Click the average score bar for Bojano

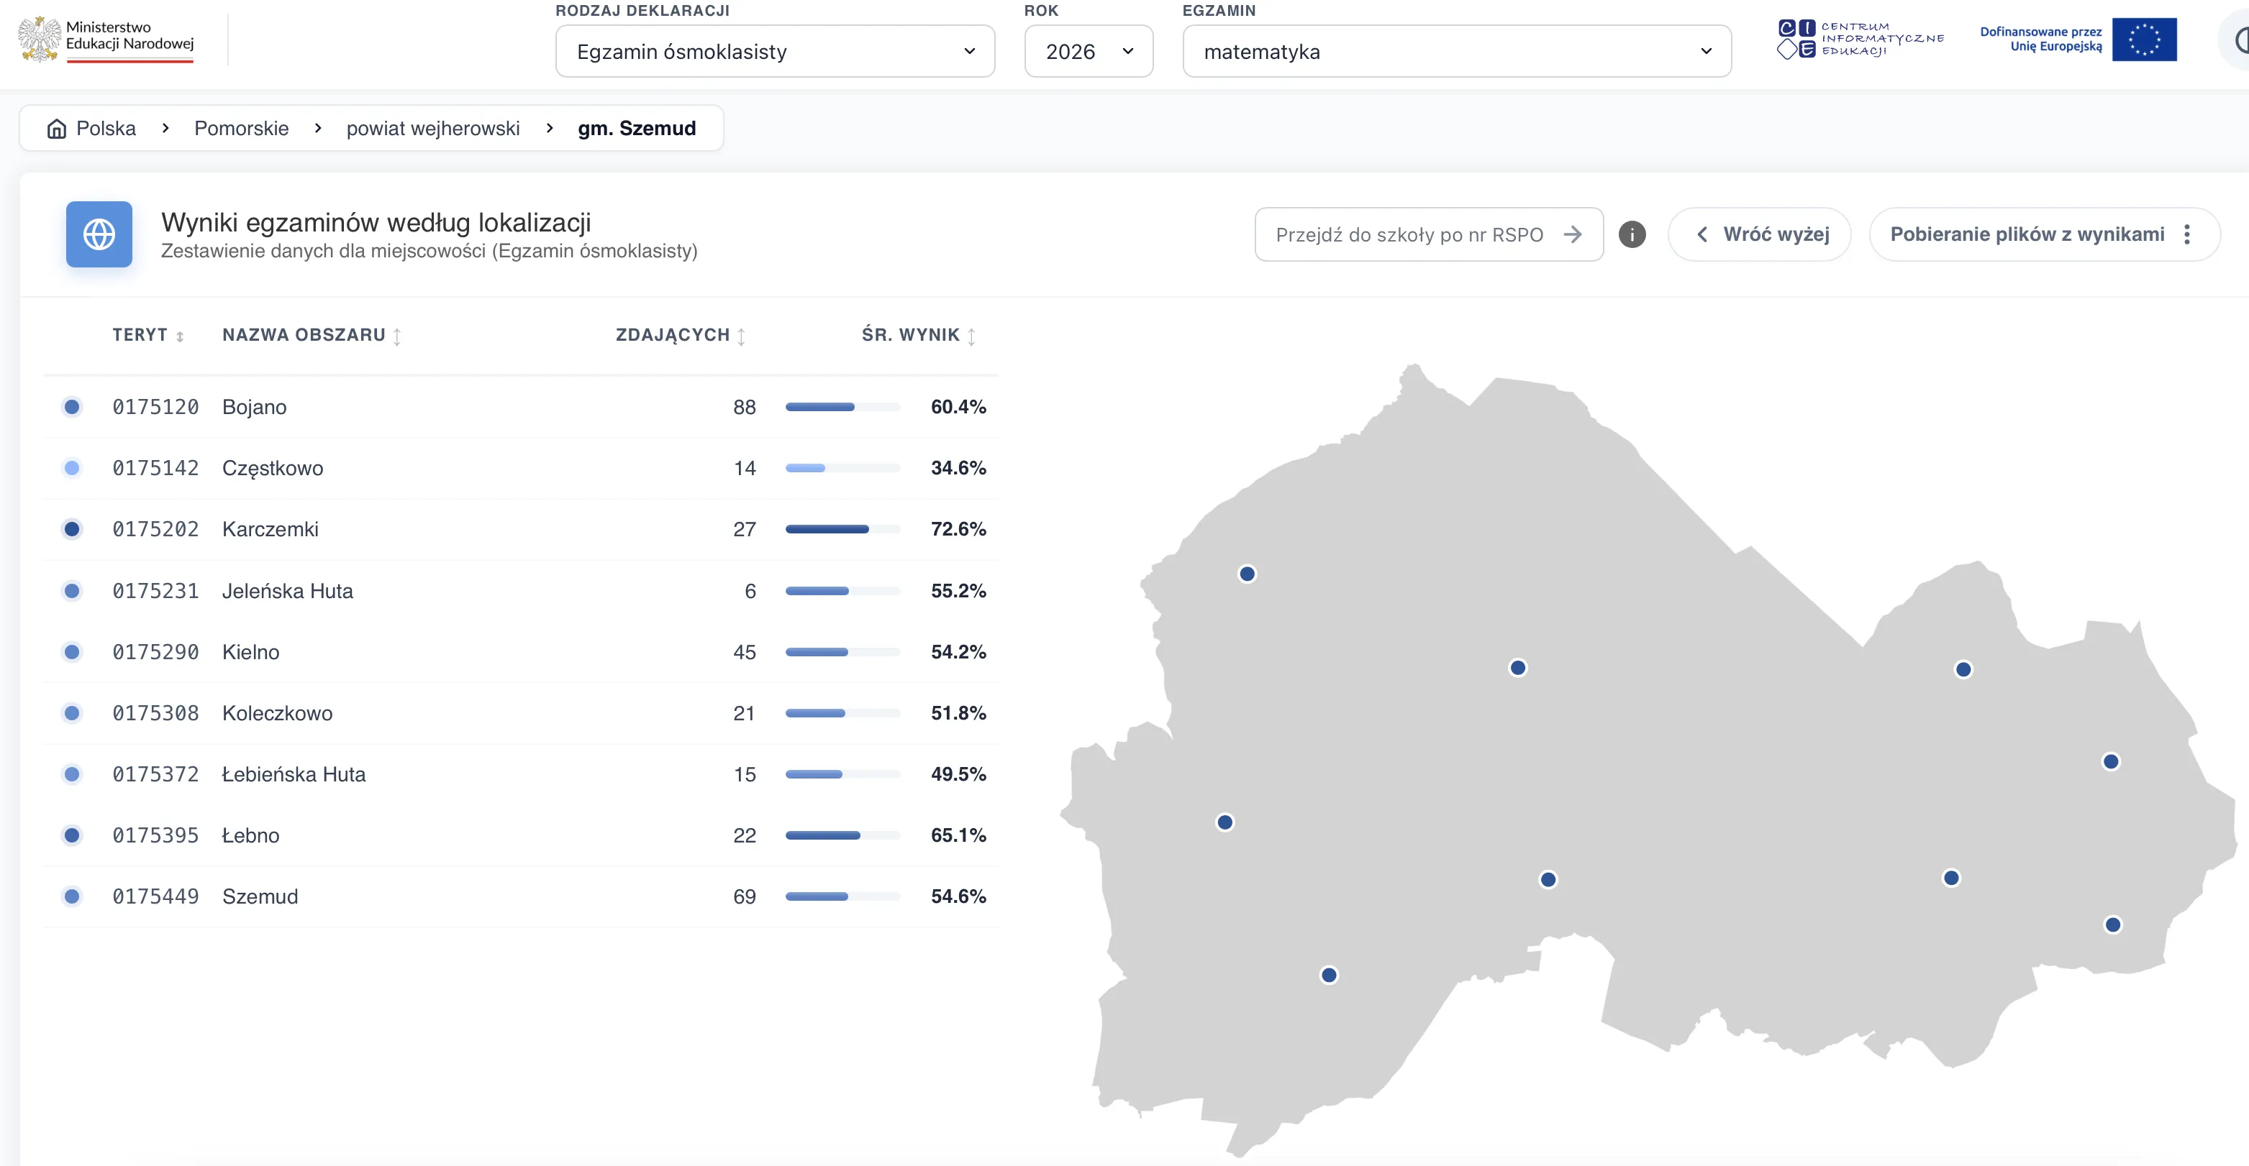click(x=842, y=408)
